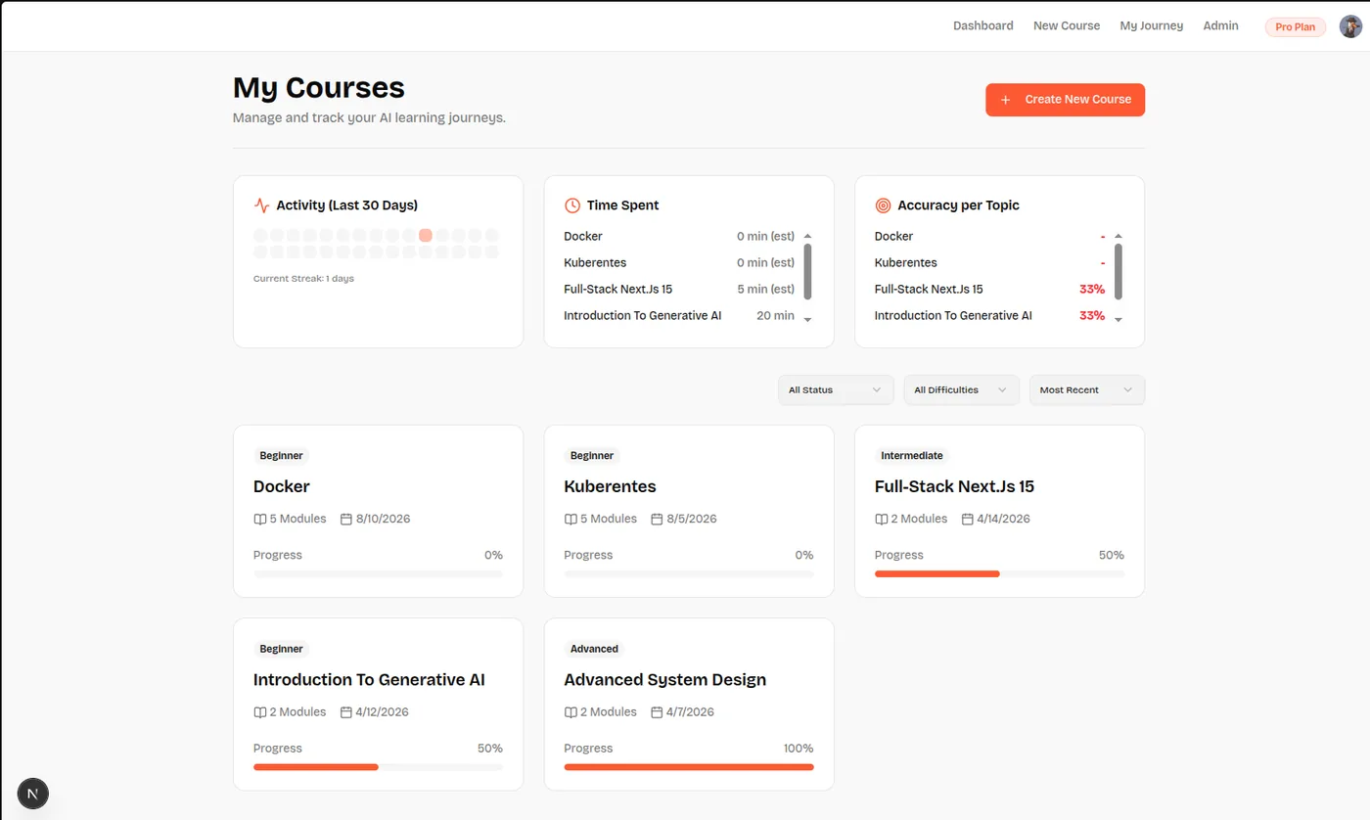Click the book icon on Advanced System Design card

(571, 712)
